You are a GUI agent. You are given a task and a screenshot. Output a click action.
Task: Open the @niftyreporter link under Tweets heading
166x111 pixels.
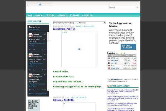coord(34,30)
